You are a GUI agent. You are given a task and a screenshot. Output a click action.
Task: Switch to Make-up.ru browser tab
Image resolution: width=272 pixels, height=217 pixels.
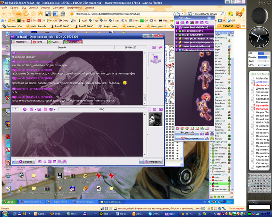157,26
